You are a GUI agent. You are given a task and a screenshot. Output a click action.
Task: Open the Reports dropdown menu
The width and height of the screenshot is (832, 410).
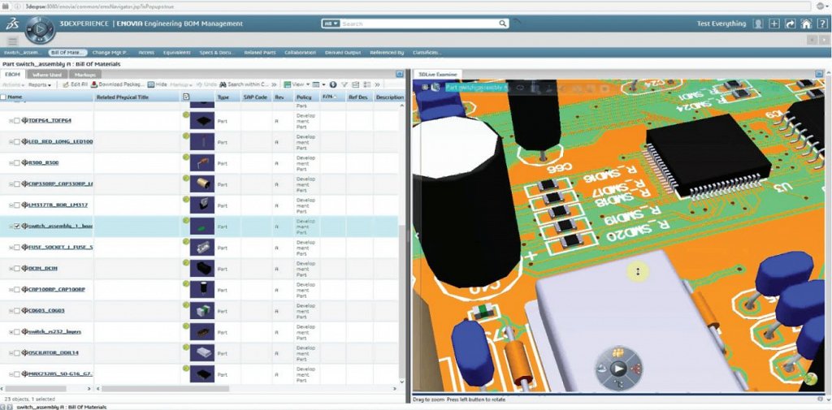coord(39,84)
